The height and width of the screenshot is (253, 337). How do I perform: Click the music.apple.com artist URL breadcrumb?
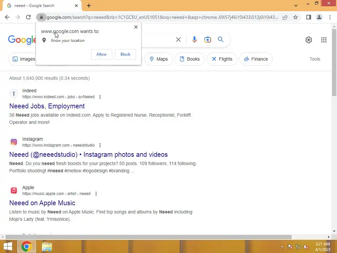click(x=56, y=194)
